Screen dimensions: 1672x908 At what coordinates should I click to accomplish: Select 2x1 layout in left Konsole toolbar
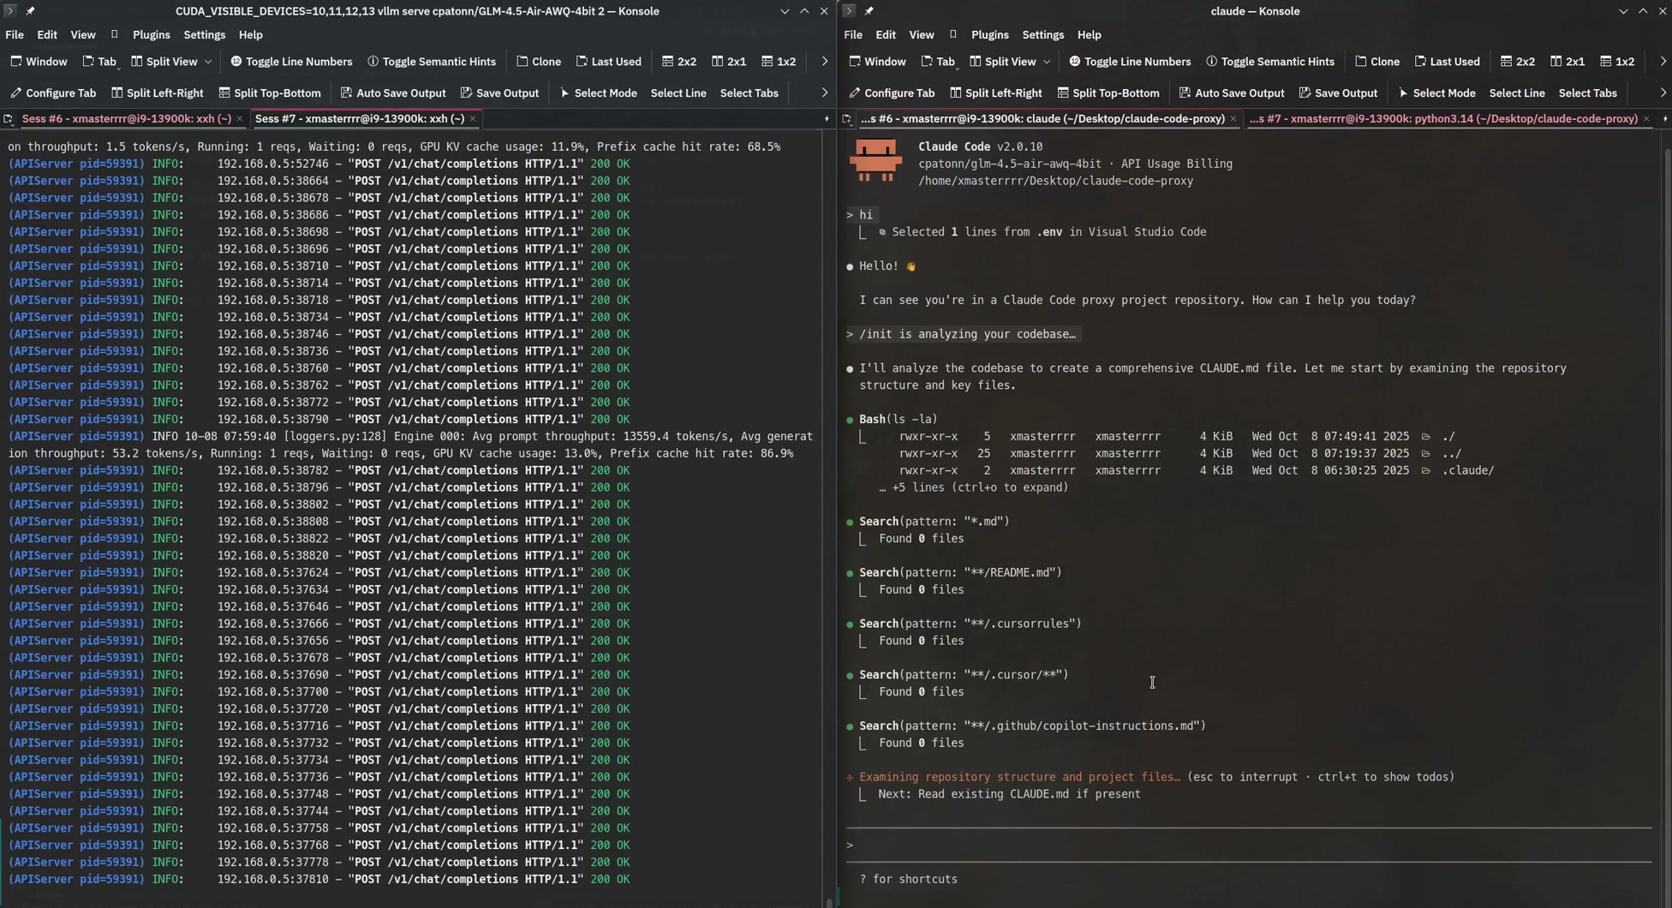[x=729, y=62]
